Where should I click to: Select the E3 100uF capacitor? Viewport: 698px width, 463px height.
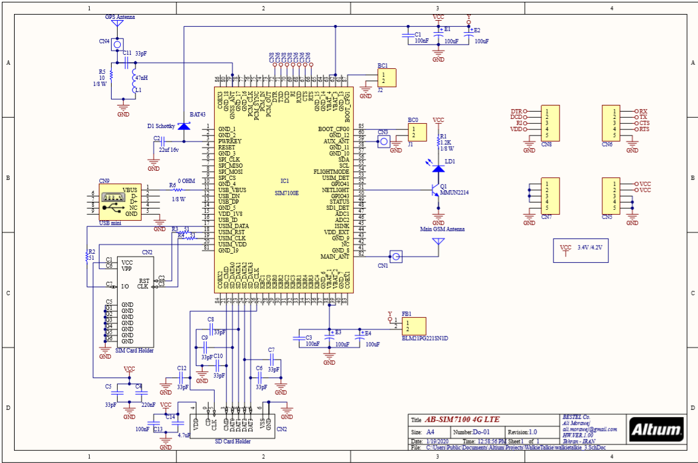[x=329, y=337]
